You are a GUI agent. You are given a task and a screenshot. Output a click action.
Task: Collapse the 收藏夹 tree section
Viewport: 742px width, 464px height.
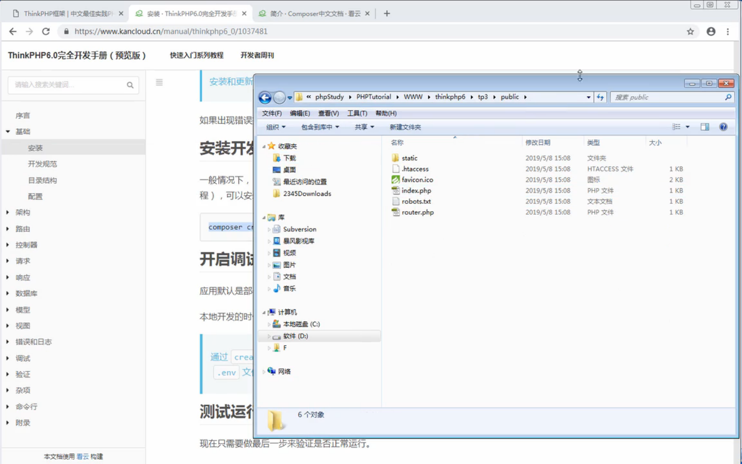(264, 146)
